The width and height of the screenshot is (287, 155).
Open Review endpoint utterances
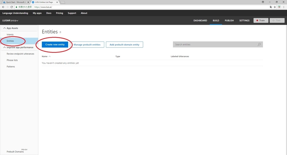coord(20,54)
